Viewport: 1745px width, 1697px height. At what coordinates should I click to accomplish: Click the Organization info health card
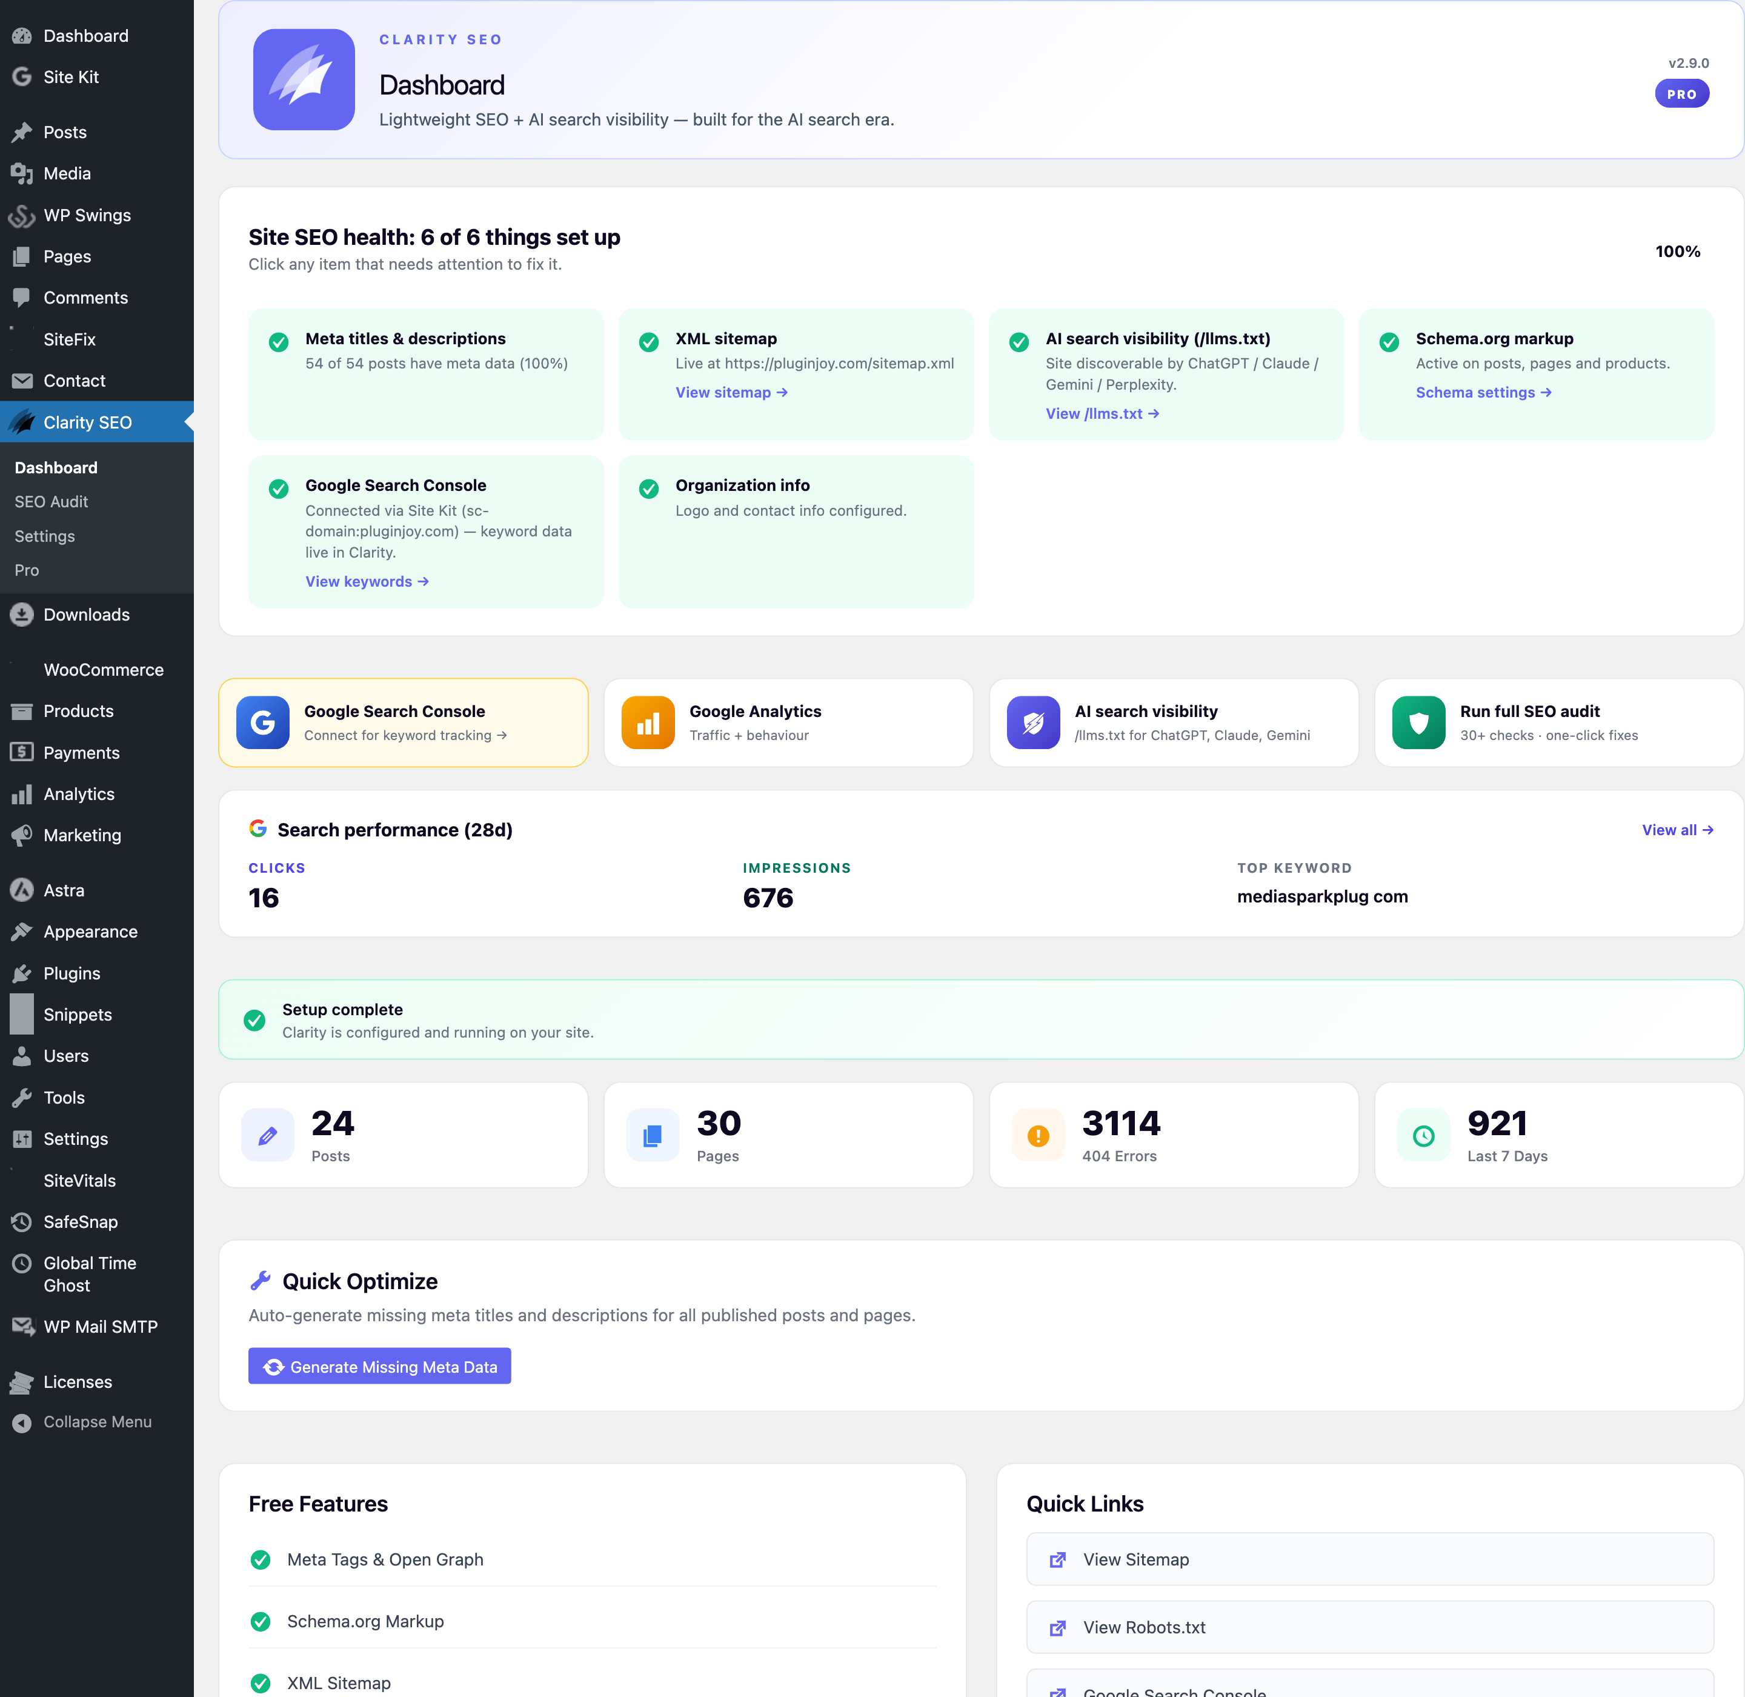(796, 532)
